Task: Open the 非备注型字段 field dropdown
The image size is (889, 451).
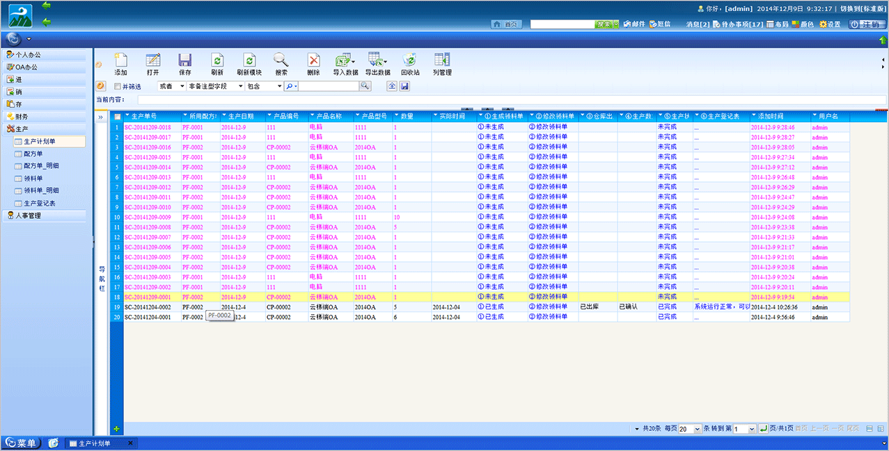Action: (x=216, y=86)
